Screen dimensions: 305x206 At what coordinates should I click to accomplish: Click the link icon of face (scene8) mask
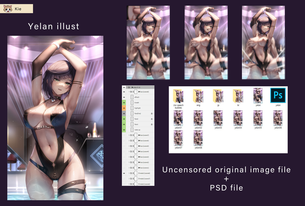[134, 92]
